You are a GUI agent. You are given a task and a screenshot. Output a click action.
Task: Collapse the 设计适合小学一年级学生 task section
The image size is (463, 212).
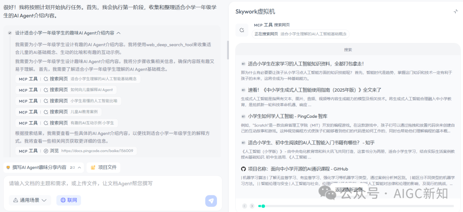coord(119,33)
